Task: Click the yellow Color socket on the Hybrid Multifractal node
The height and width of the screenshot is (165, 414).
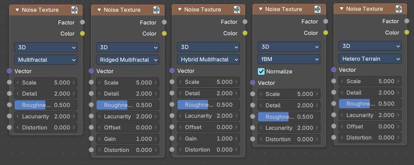Action: point(245,33)
